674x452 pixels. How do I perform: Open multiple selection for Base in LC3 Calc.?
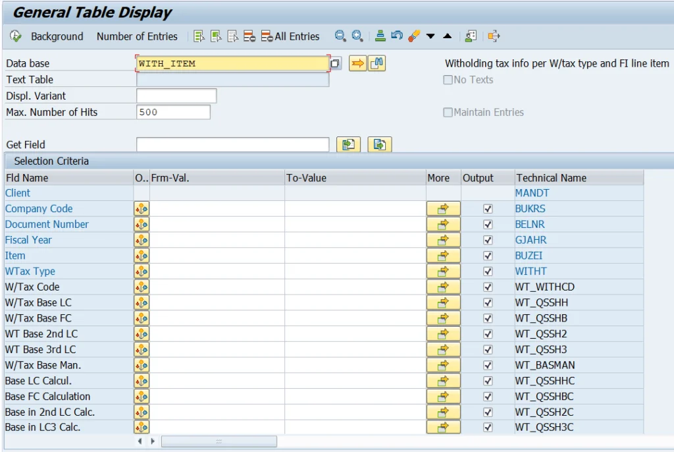(443, 428)
